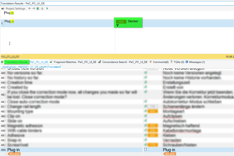This screenshot has height=156, width=234.
Task: Select the Adhesive source segment
Action: coord(16,135)
